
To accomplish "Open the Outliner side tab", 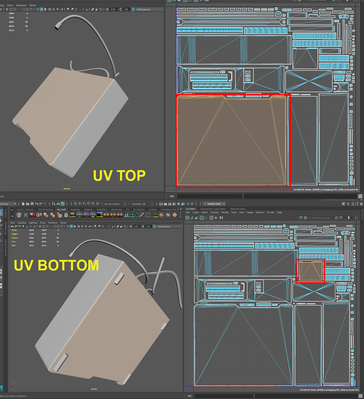I will click(x=5, y=213).
